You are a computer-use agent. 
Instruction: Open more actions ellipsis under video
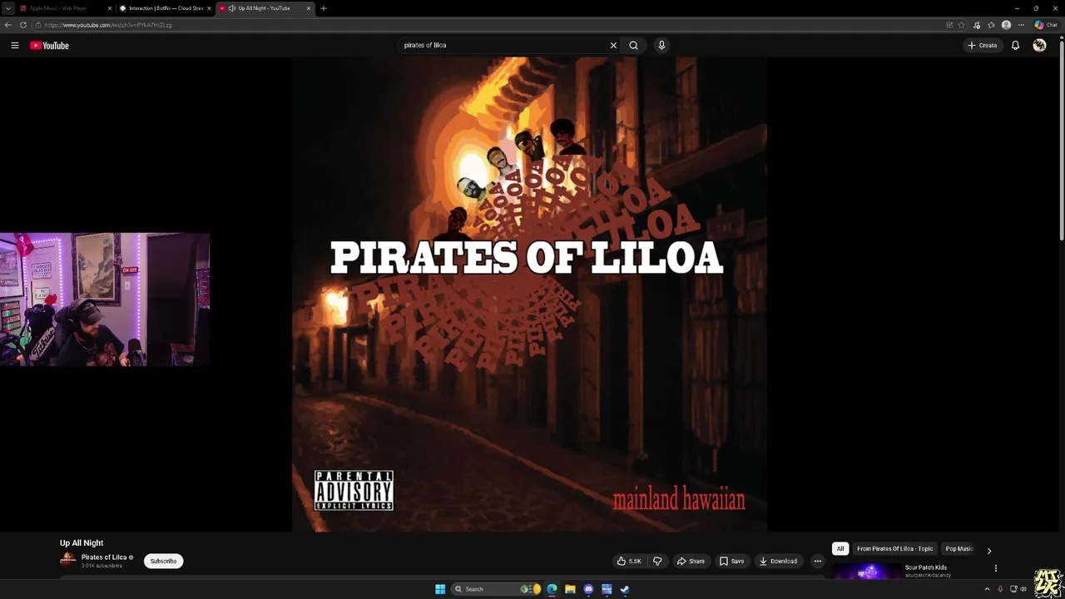(x=817, y=561)
